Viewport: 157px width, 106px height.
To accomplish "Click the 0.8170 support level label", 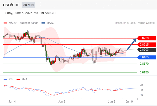I will pos(144,64).
